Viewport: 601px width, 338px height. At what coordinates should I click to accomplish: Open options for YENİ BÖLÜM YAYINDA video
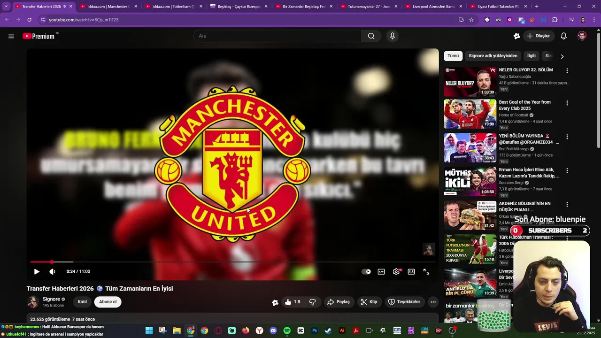(567, 137)
